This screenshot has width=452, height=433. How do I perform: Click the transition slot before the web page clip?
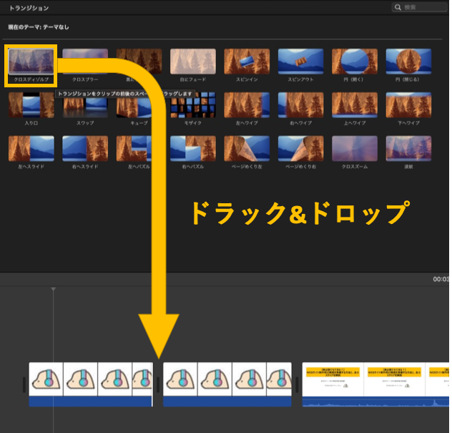(297, 384)
